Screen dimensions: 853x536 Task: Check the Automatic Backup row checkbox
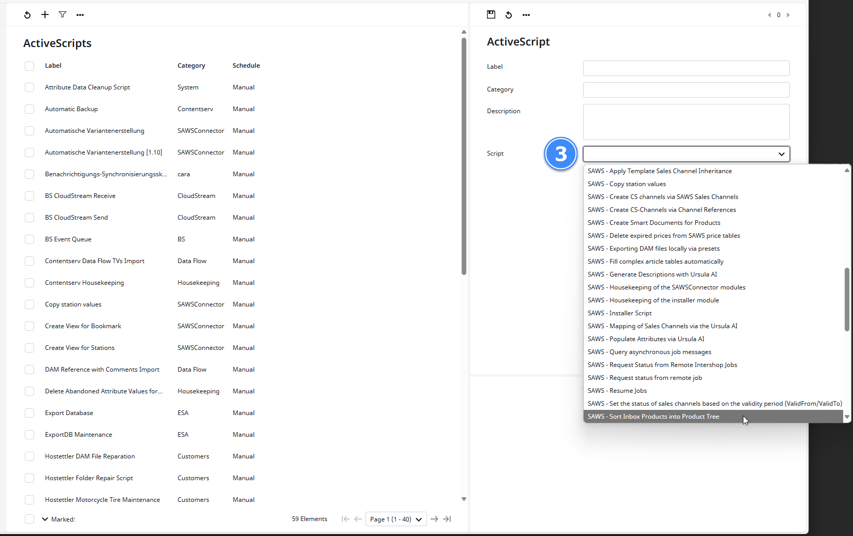click(29, 110)
